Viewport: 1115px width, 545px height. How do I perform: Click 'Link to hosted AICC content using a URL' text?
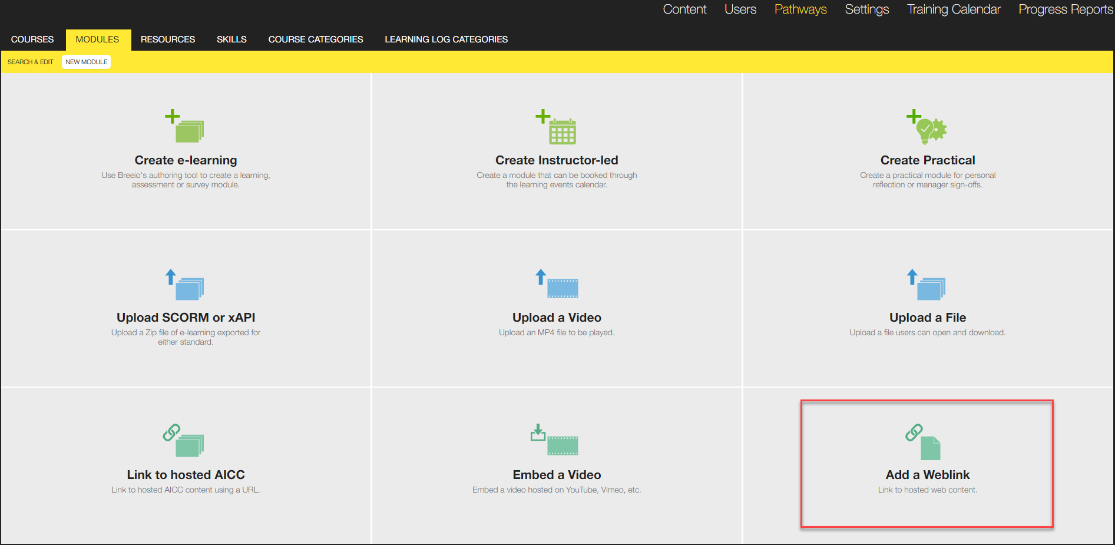click(186, 490)
